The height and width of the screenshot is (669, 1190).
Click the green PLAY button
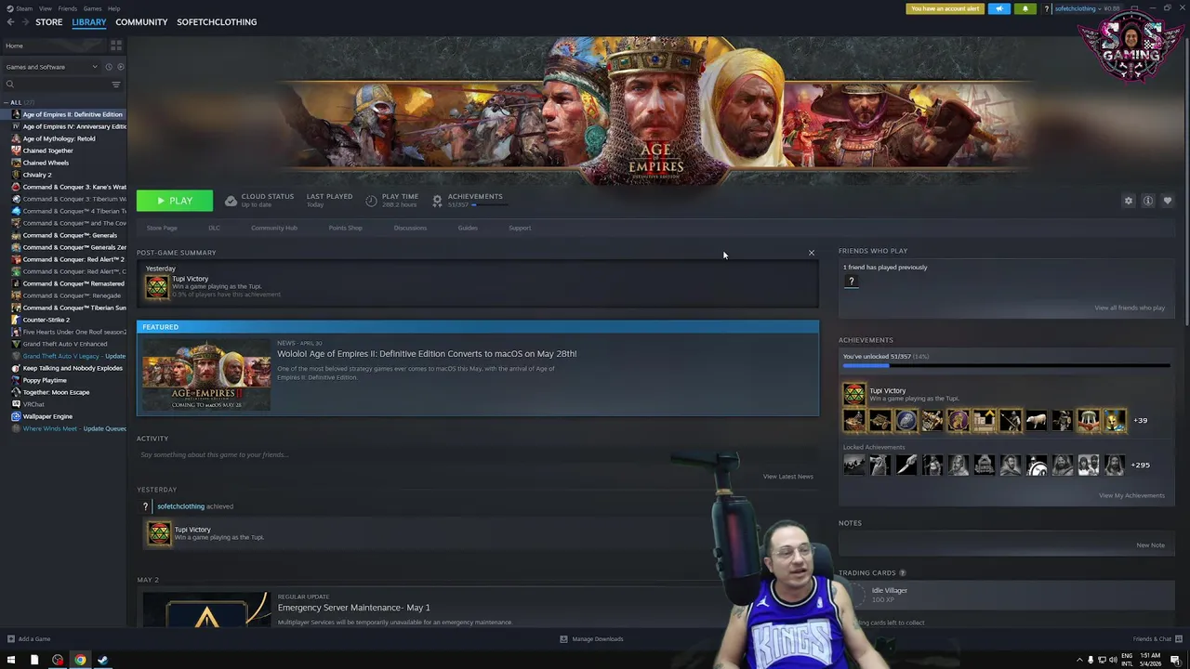175,201
